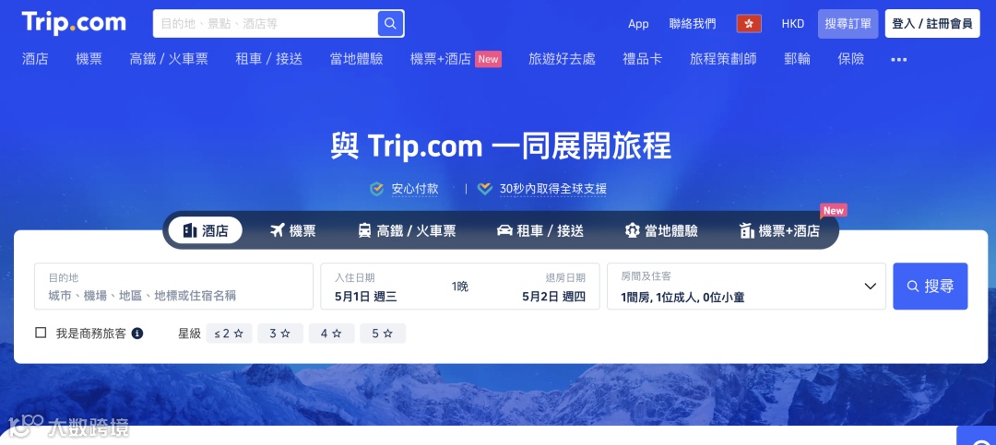Select the 高鐵 / 火車票 train tab
996x445 pixels.
(408, 230)
